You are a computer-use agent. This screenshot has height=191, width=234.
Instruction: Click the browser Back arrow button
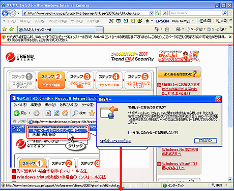pyautogui.click(x=5, y=13)
